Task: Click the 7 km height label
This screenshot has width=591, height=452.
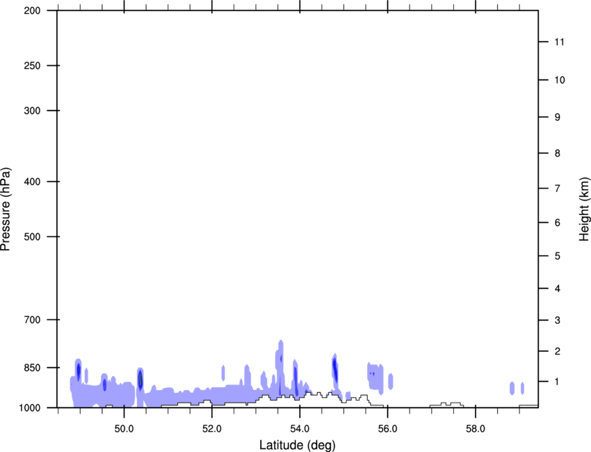Action: (558, 188)
